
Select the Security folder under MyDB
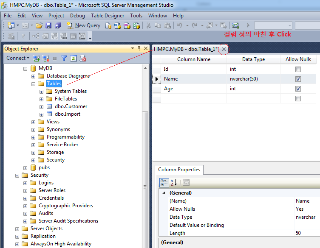[55, 160]
